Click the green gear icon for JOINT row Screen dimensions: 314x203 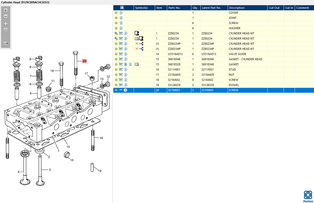pyautogui.click(x=116, y=18)
